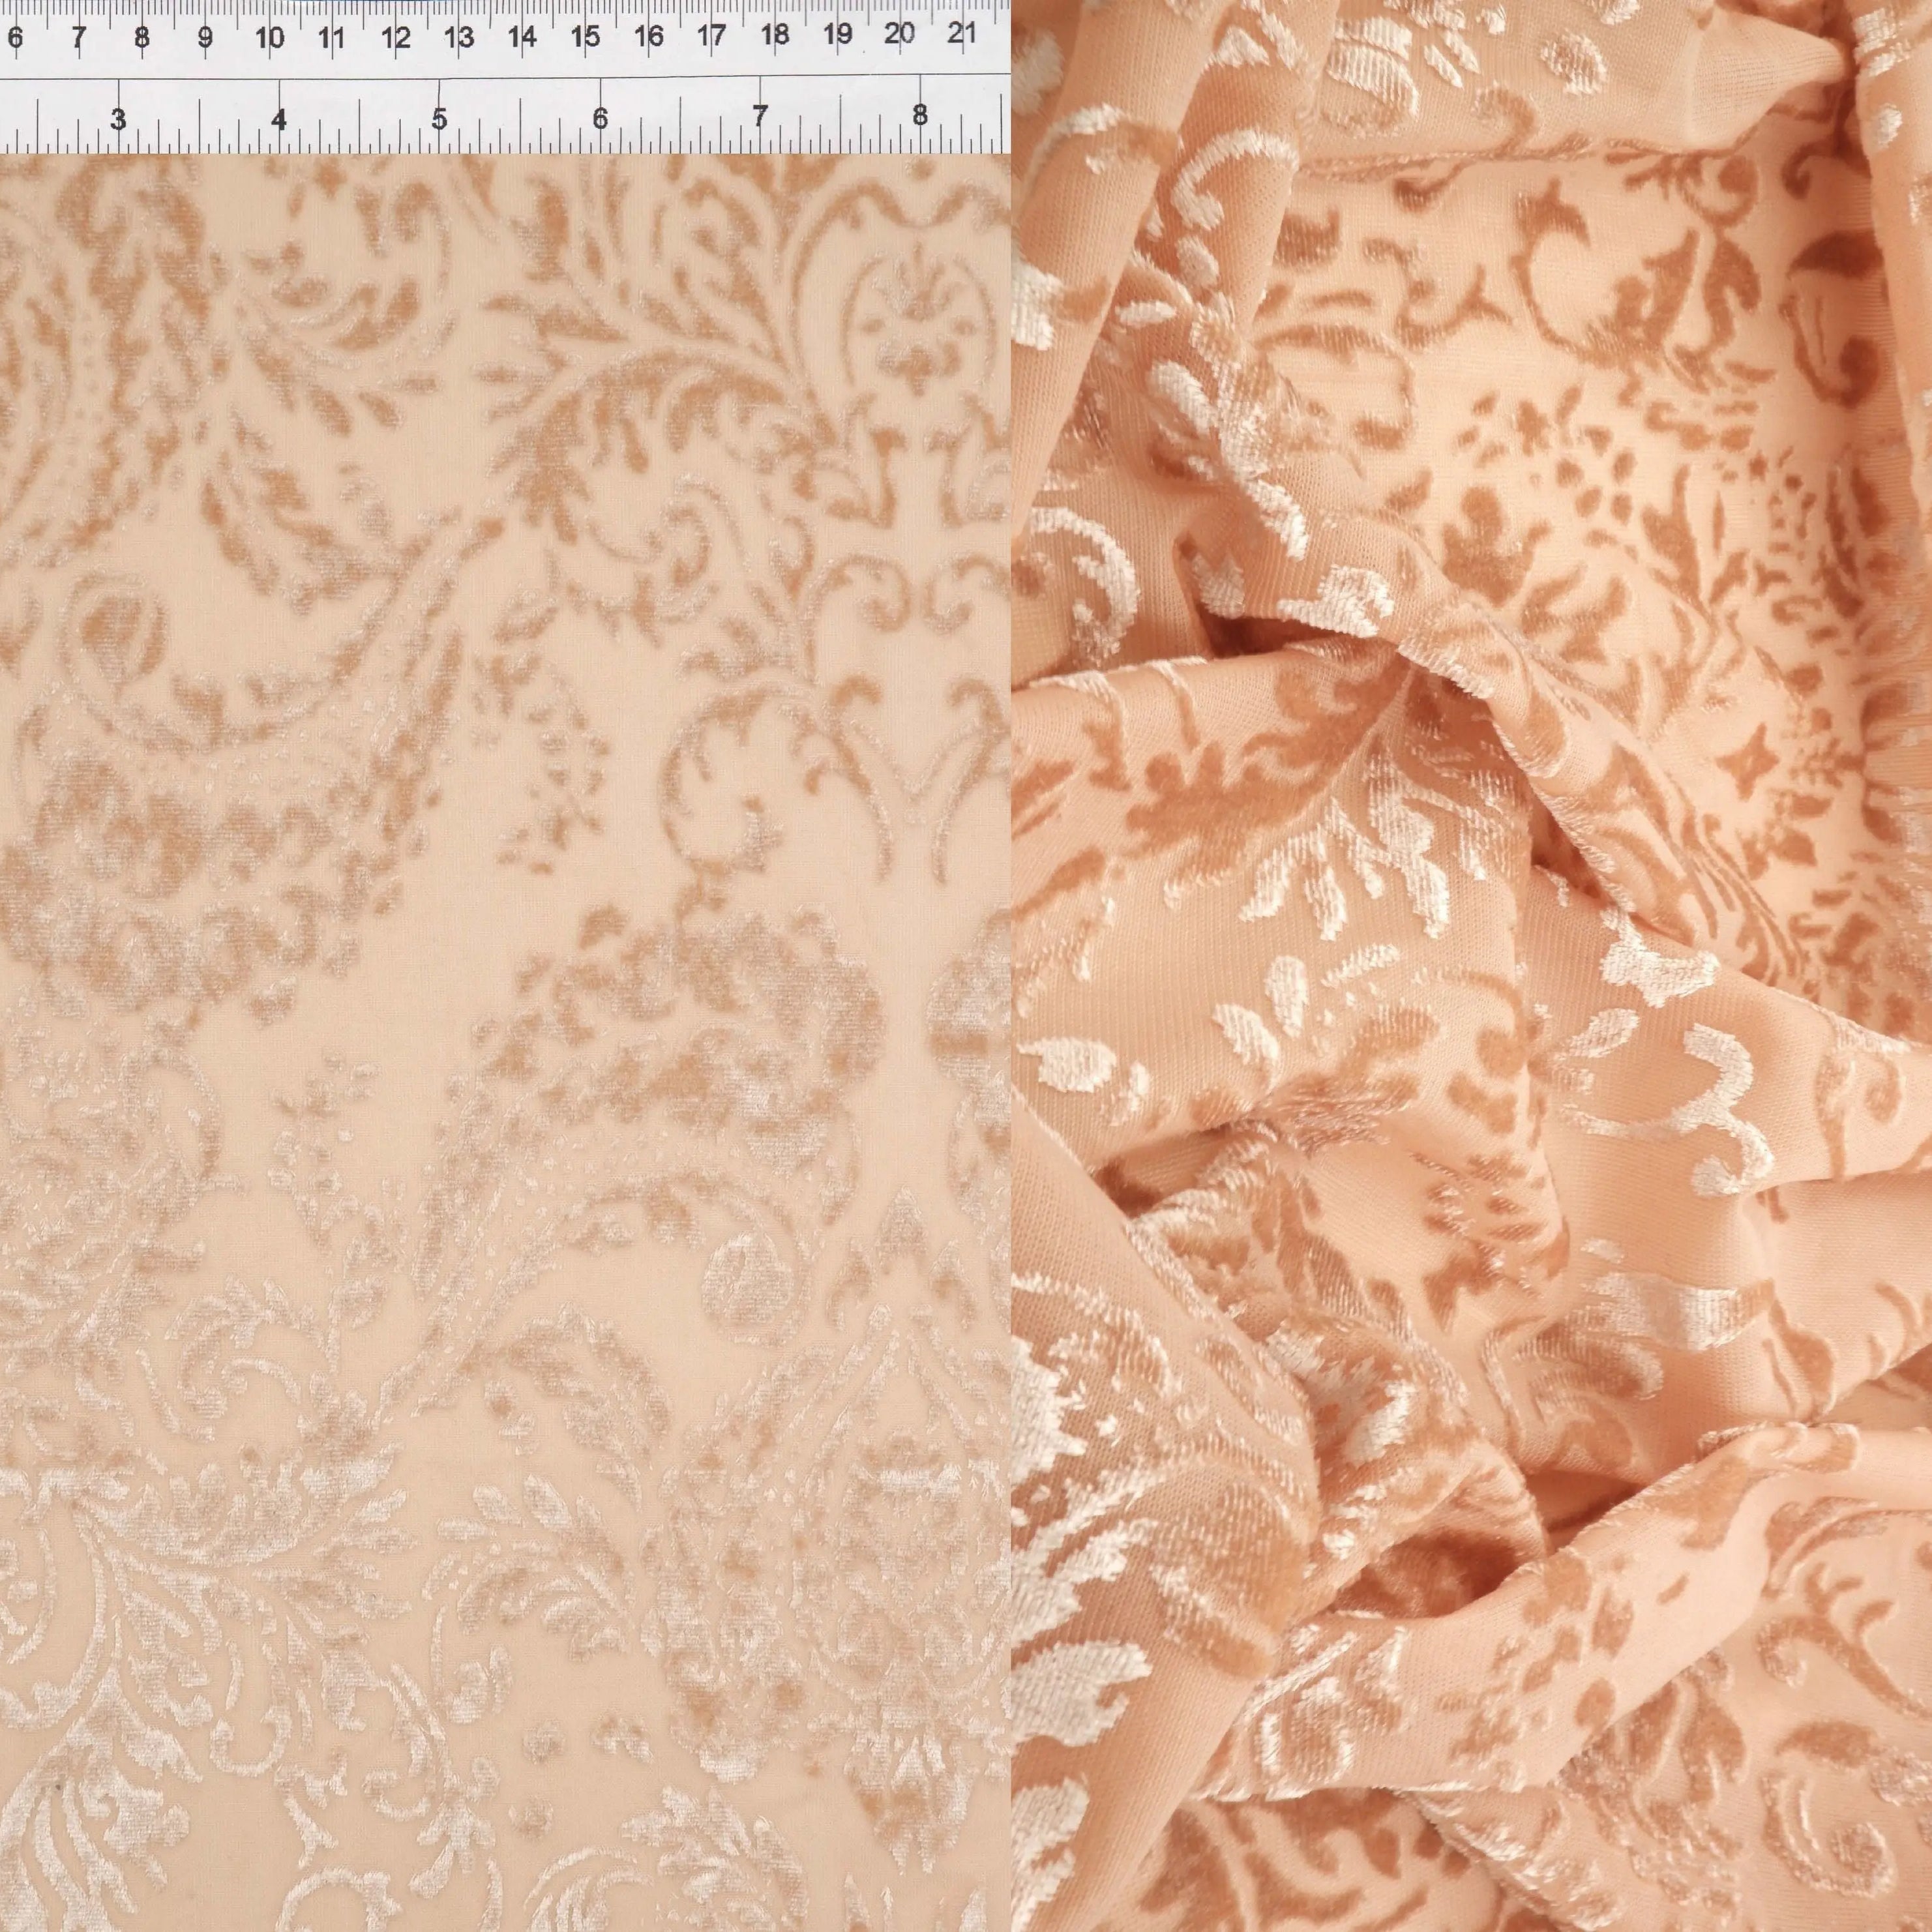Click the number 5 on the inch scale
Image resolution: width=1932 pixels, height=1932 pixels.
[439, 118]
